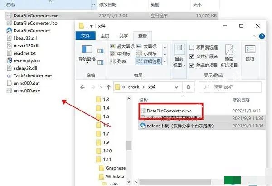Select Withdata folder in navigation tree
Screen dimensions: 272x186
[x=112, y=176]
